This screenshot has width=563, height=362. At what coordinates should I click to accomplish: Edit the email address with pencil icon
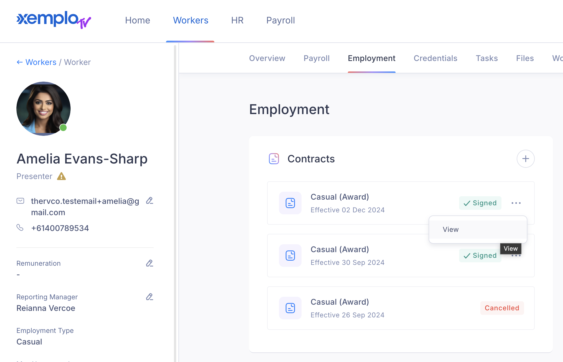pyautogui.click(x=149, y=201)
